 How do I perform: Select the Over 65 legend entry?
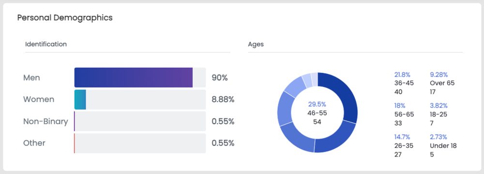pos(442,83)
